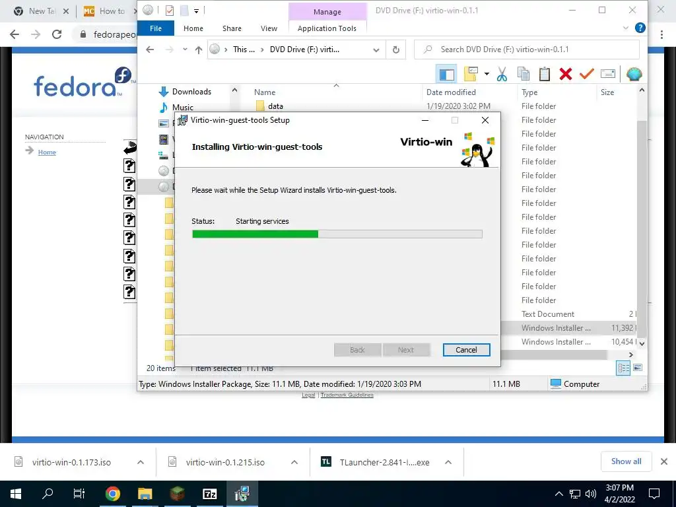Refresh the DVD Drive folder view
Viewport: 676px width, 507px height.
pyautogui.click(x=396, y=50)
